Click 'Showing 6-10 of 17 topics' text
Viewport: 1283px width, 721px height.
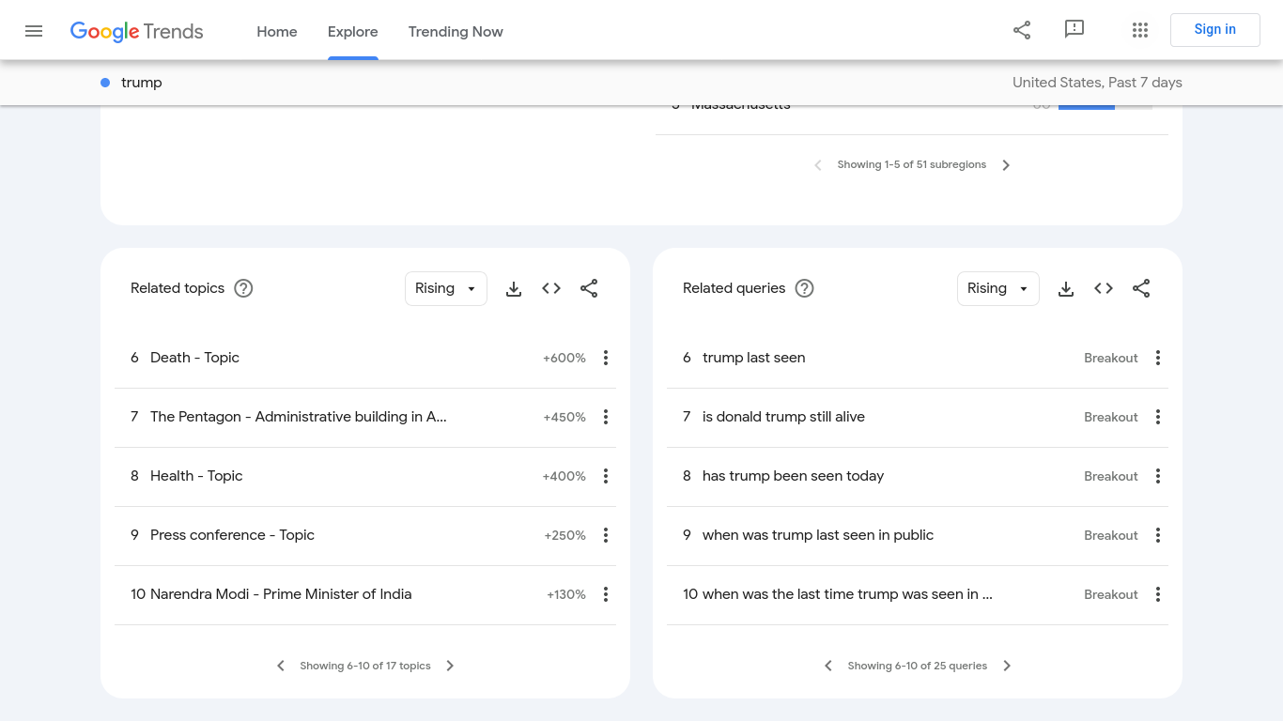tap(365, 666)
